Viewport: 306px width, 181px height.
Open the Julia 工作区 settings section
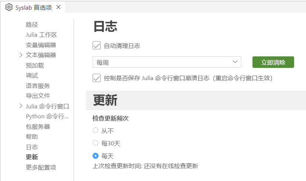tap(41, 35)
